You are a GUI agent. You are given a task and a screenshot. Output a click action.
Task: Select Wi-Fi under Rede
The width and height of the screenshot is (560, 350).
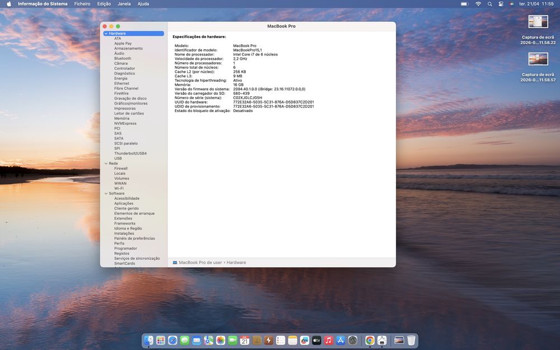coord(119,189)
